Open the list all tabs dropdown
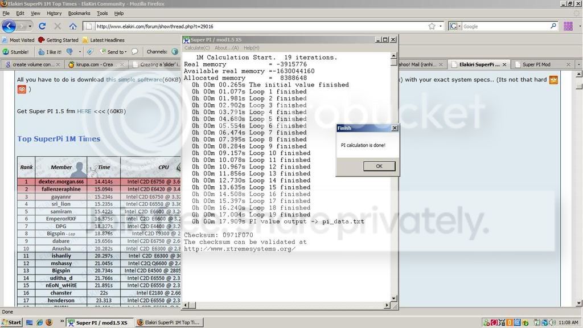The image size is (583, 328). click(x=578, y=64)
